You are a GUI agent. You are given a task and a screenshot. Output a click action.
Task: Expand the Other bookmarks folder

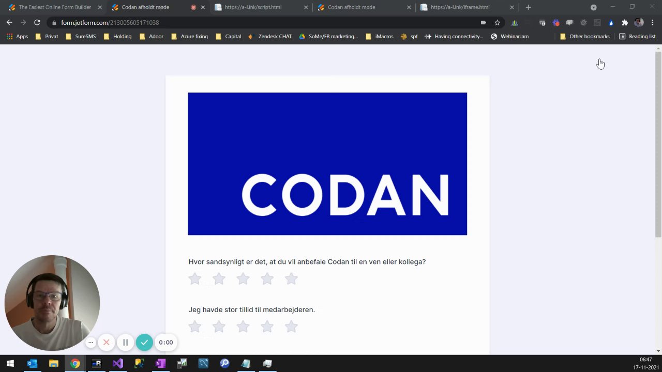click(x=584, y=36)
